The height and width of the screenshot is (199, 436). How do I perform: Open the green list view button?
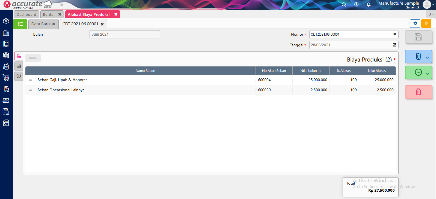20,24
